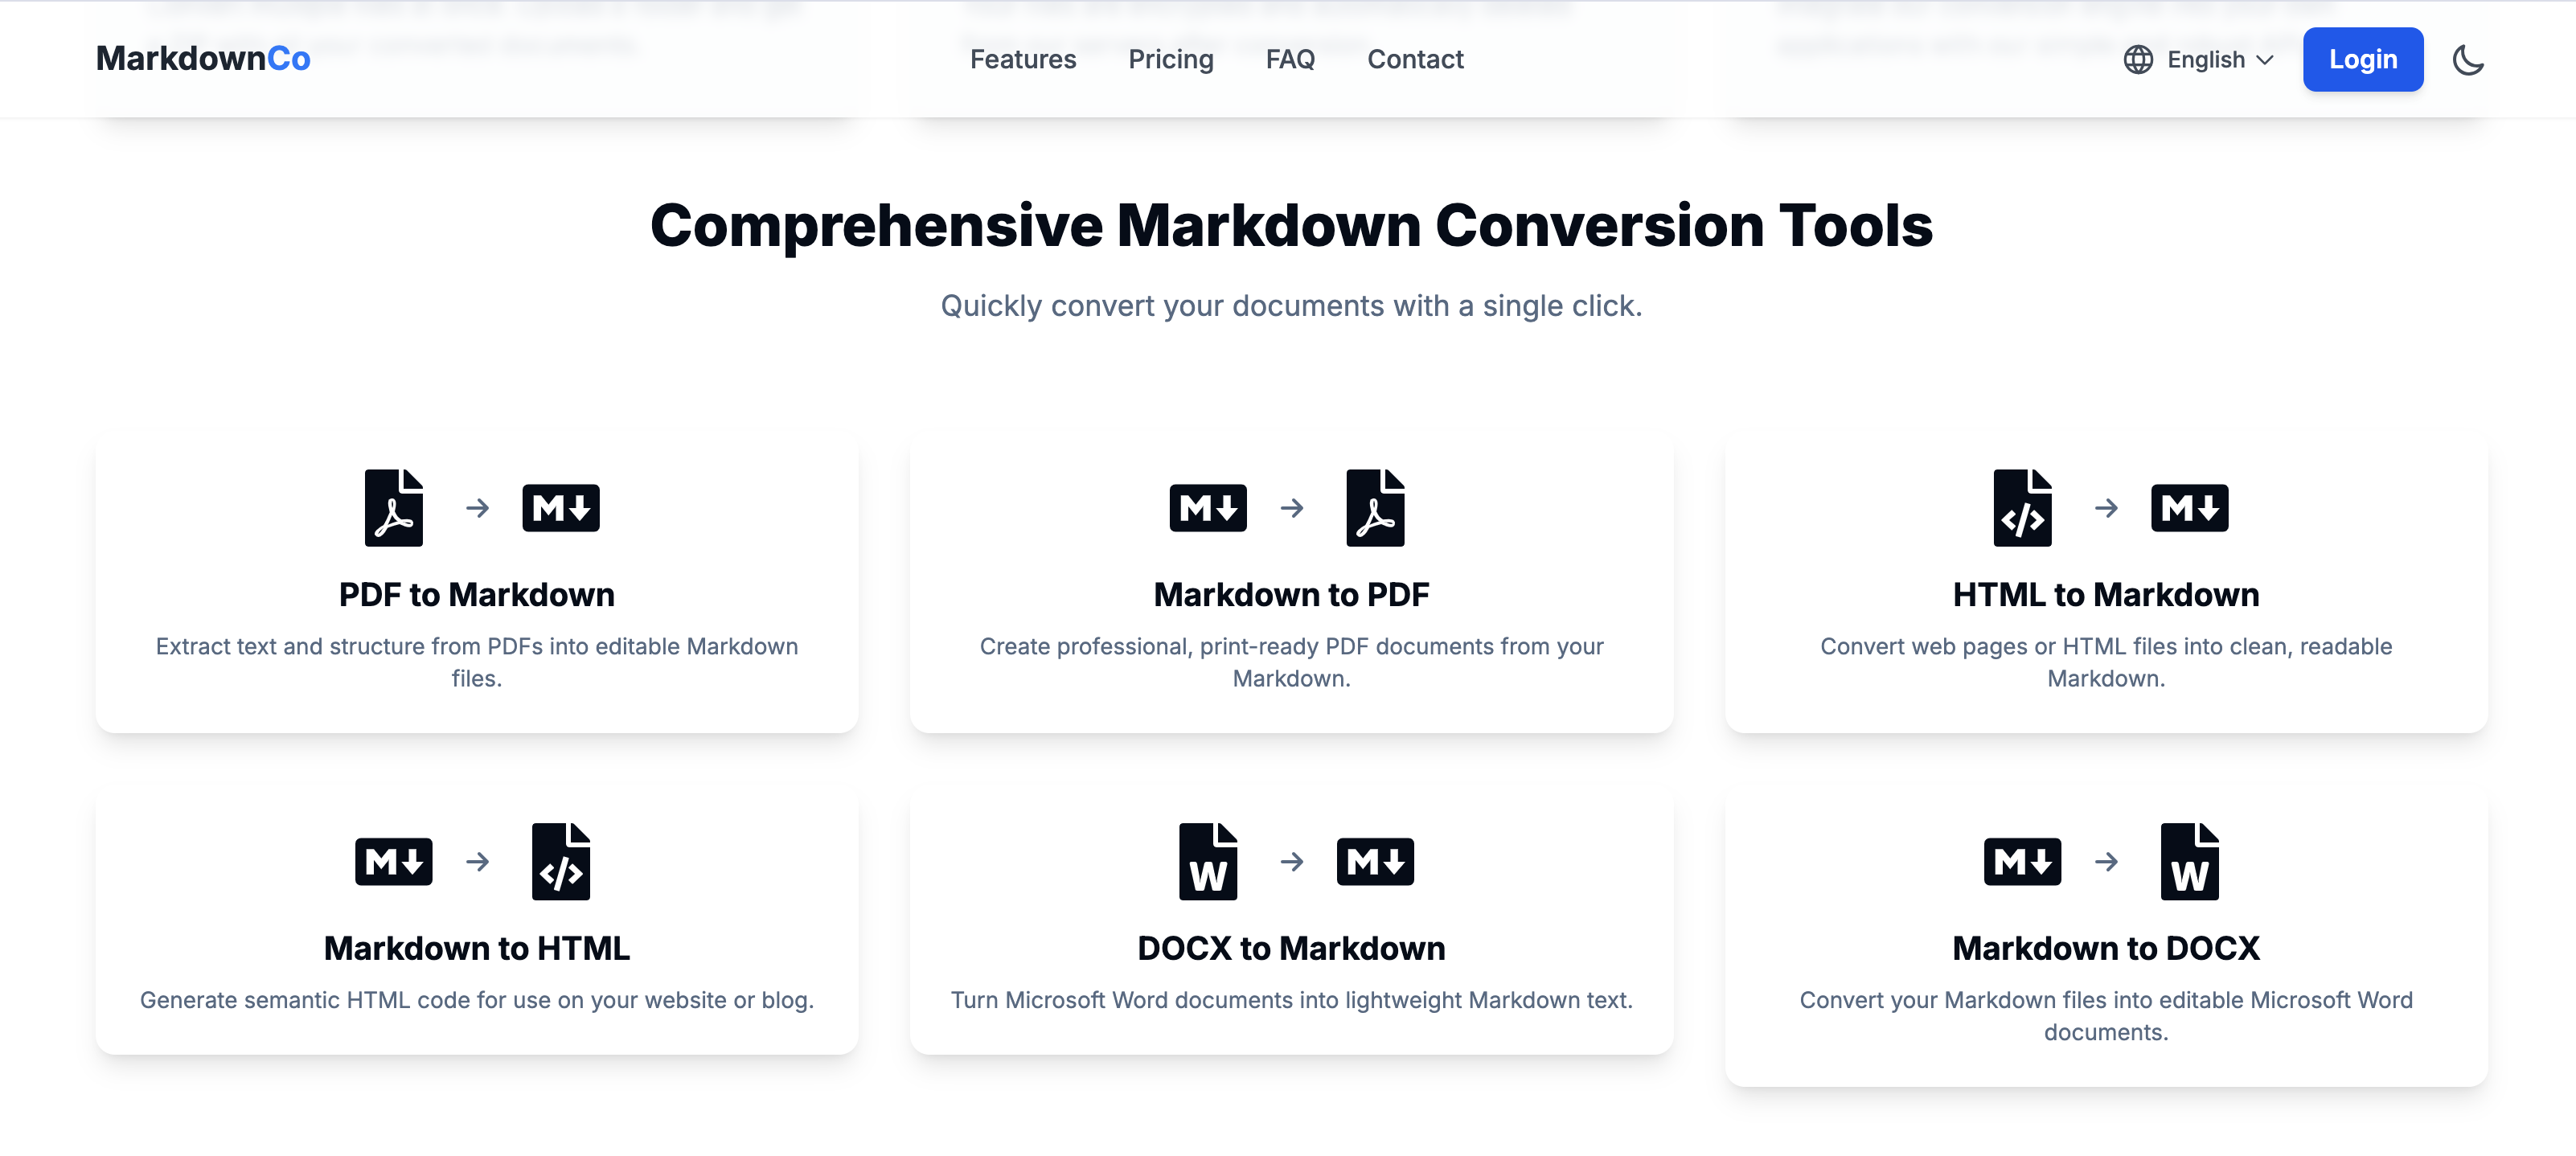
Task: Select the Pricing navigation link
Action: [1171, 59]
